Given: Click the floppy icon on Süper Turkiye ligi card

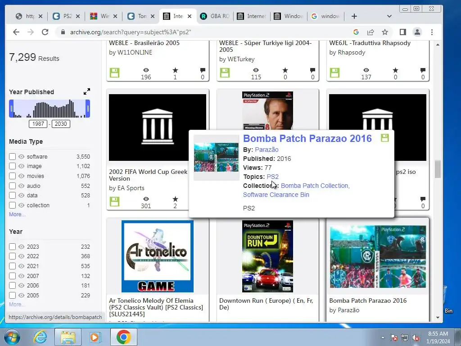Looking at the screenshot, I should pos(225,73).
